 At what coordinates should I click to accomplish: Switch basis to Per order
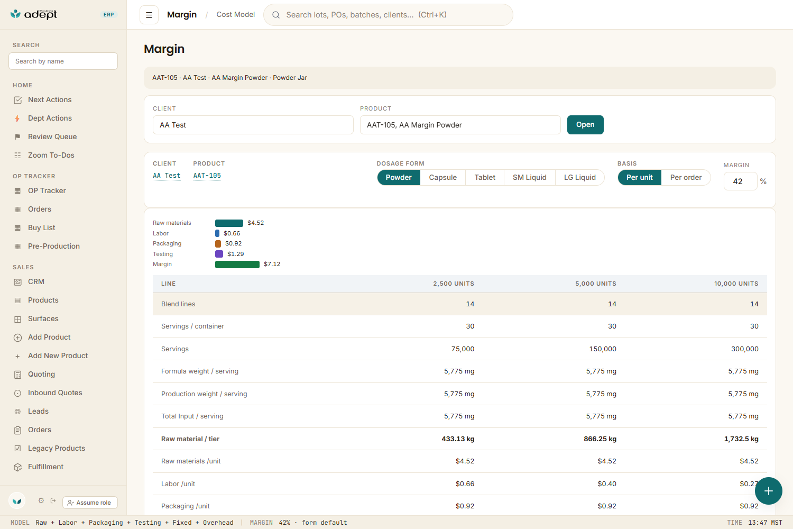(x=686, y=177)
